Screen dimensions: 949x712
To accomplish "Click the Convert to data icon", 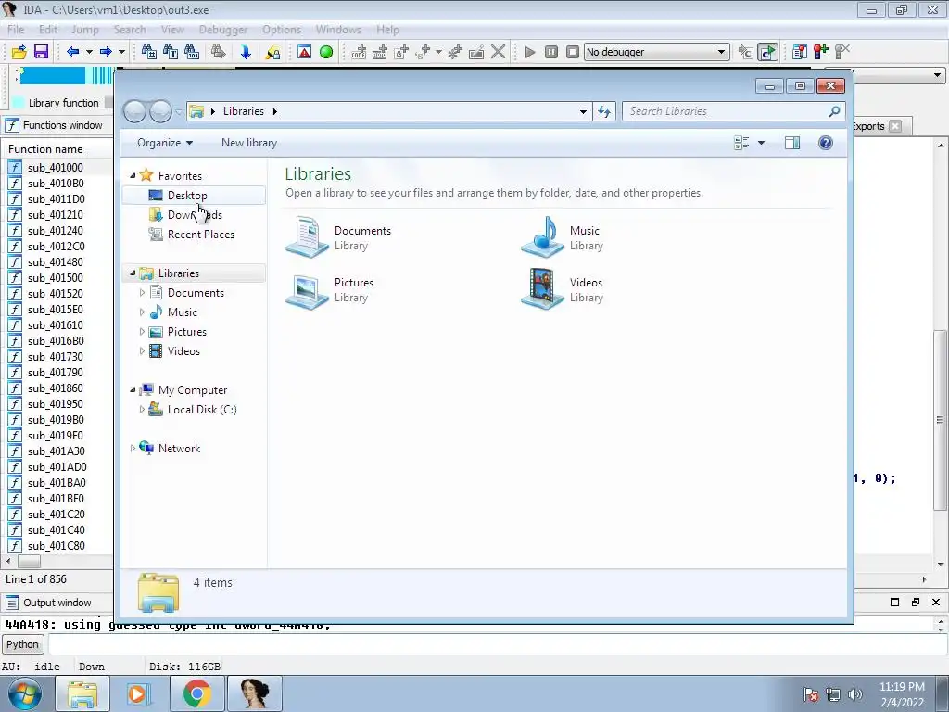I will [379, 52].
